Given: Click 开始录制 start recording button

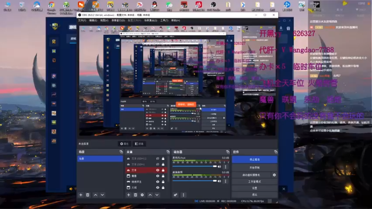Looking at the screenshot, I should (x=254, y=168).
